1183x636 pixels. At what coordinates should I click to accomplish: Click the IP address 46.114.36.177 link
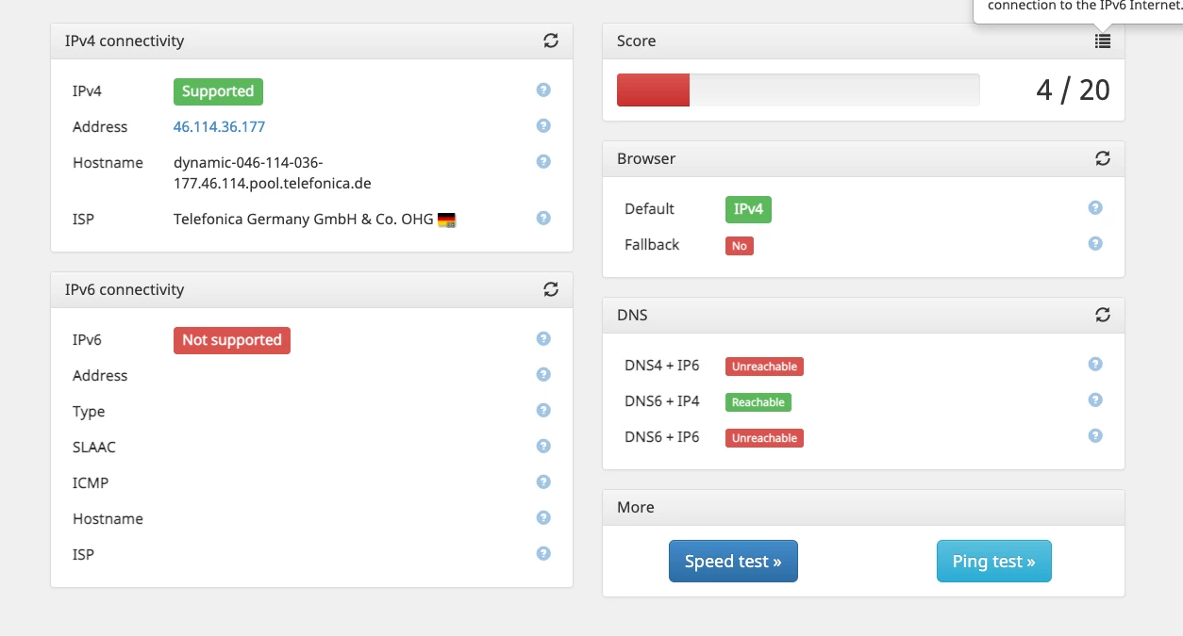click(219, 126)
